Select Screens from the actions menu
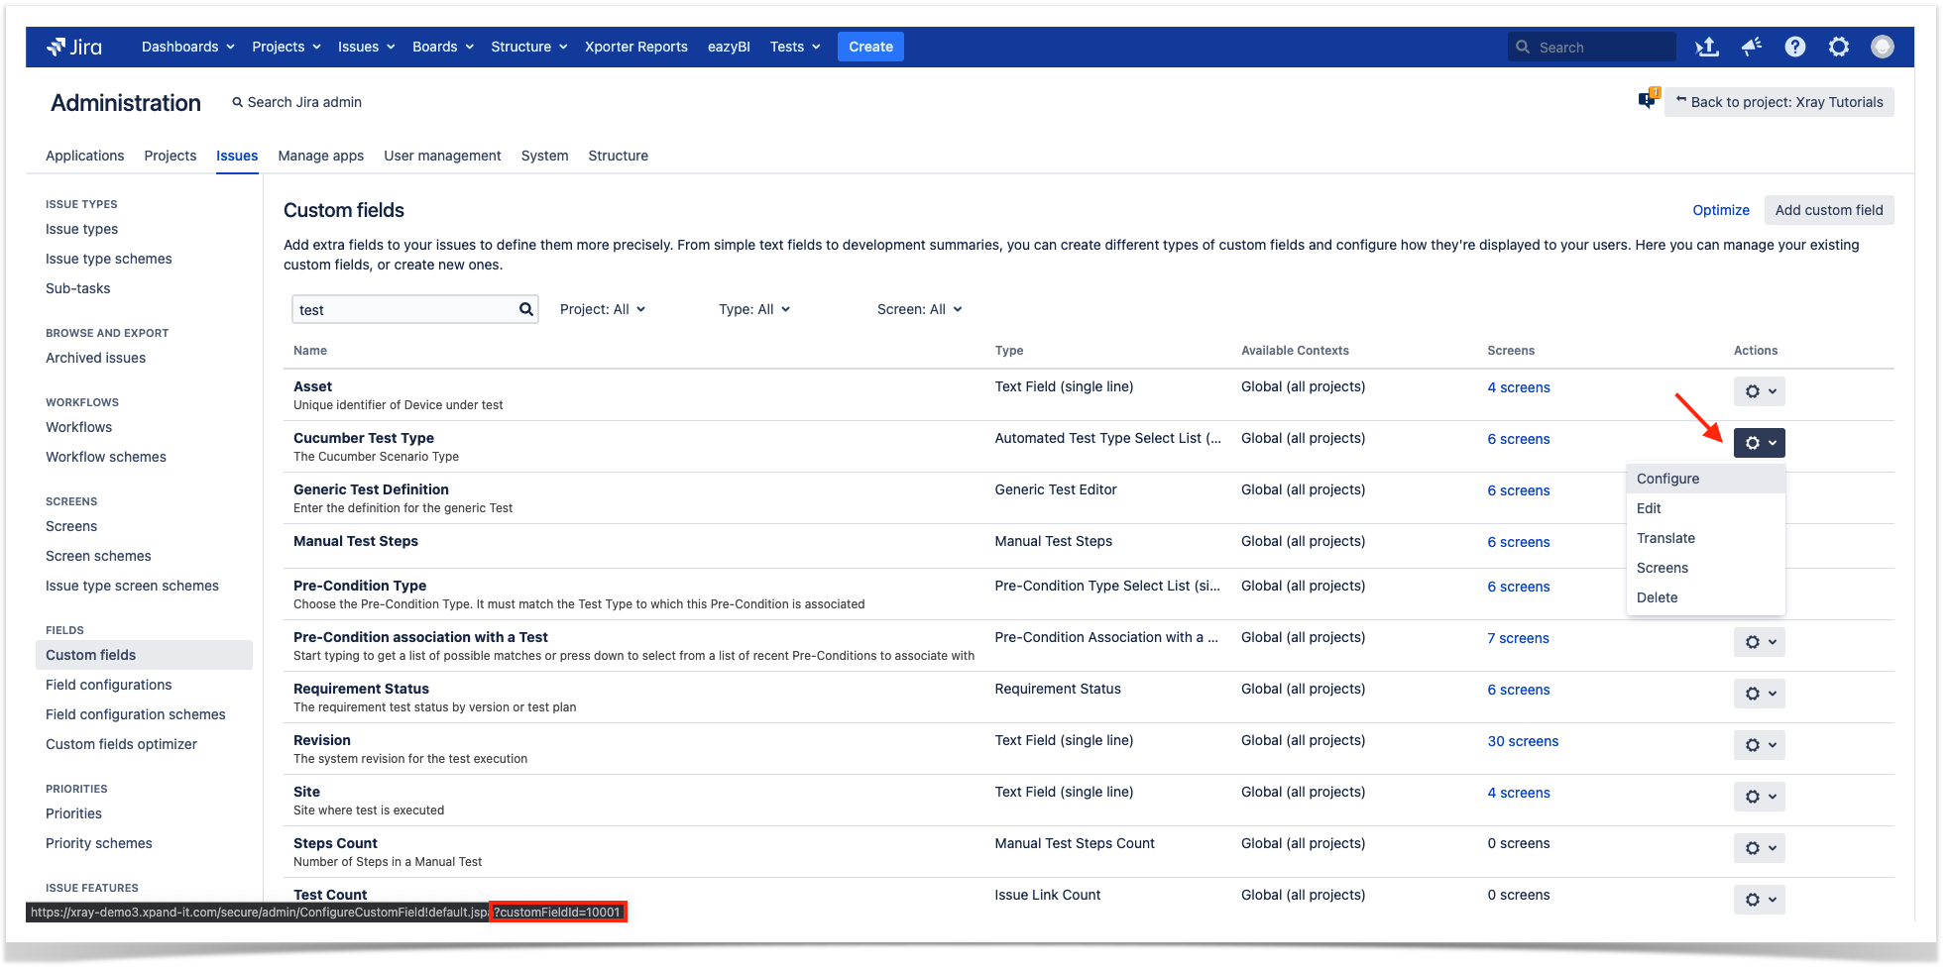 click(1705, 568)
